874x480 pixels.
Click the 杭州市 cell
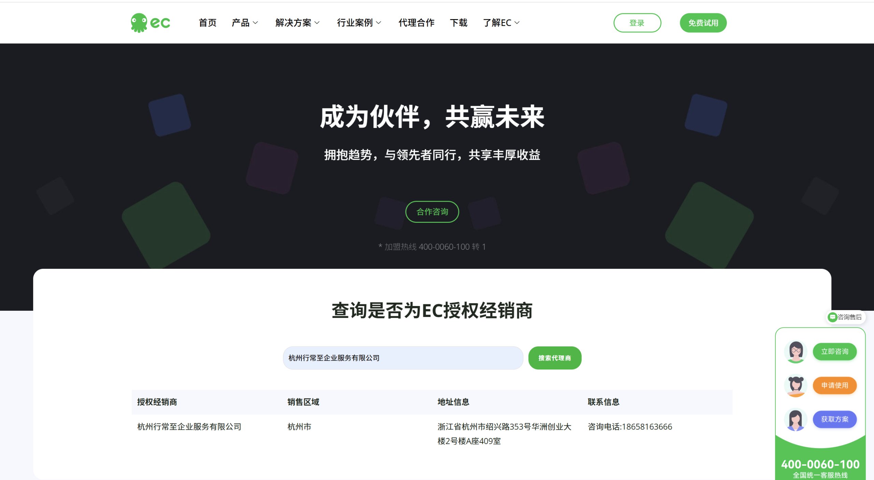click(299, 427)
